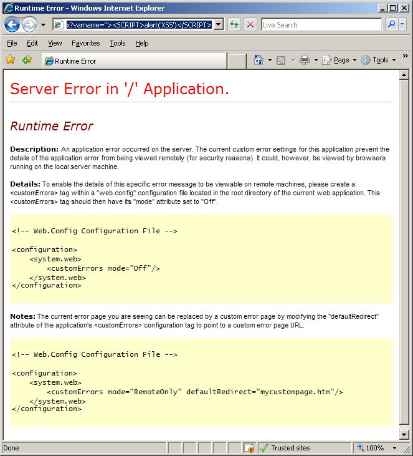Screen dimensions: 413x456
Task: Select the Runtime Error tab
Action: pyautogui.click(x=134, y=61)
